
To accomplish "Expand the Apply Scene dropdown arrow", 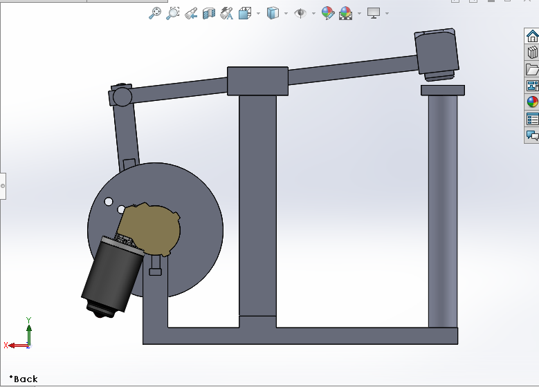I will [360, 13].
